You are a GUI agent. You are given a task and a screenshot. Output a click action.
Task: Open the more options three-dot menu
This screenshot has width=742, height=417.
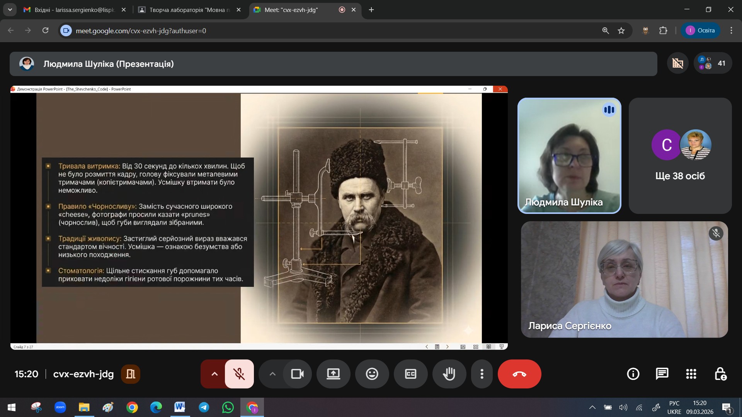(482, 374)
